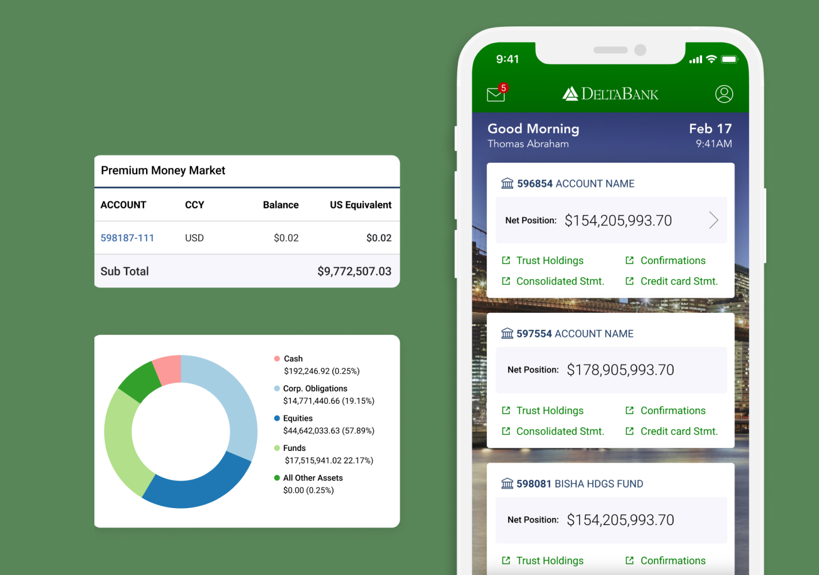The width and height of the screenshot is (819, 575).
Task: Click the Cash amount $192,246.92 (0.25%)
Action: 322,371
